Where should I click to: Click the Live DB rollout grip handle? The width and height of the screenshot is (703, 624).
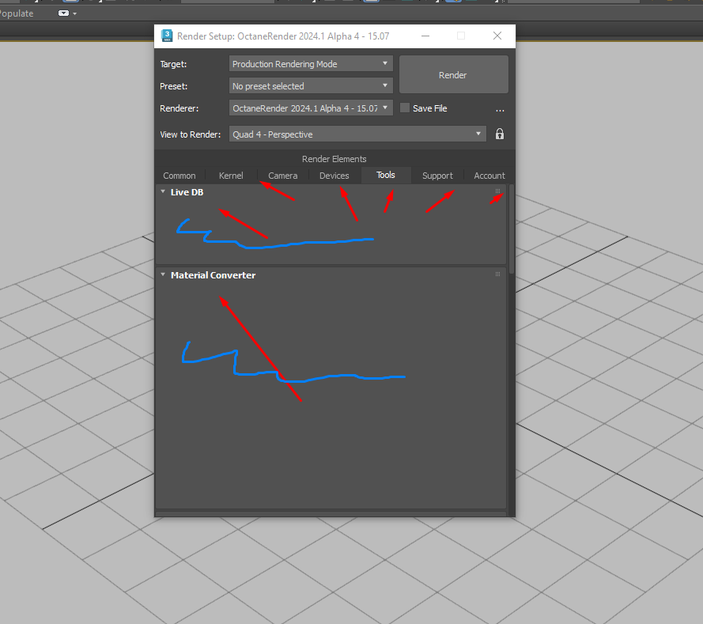(x=497, y=191)
